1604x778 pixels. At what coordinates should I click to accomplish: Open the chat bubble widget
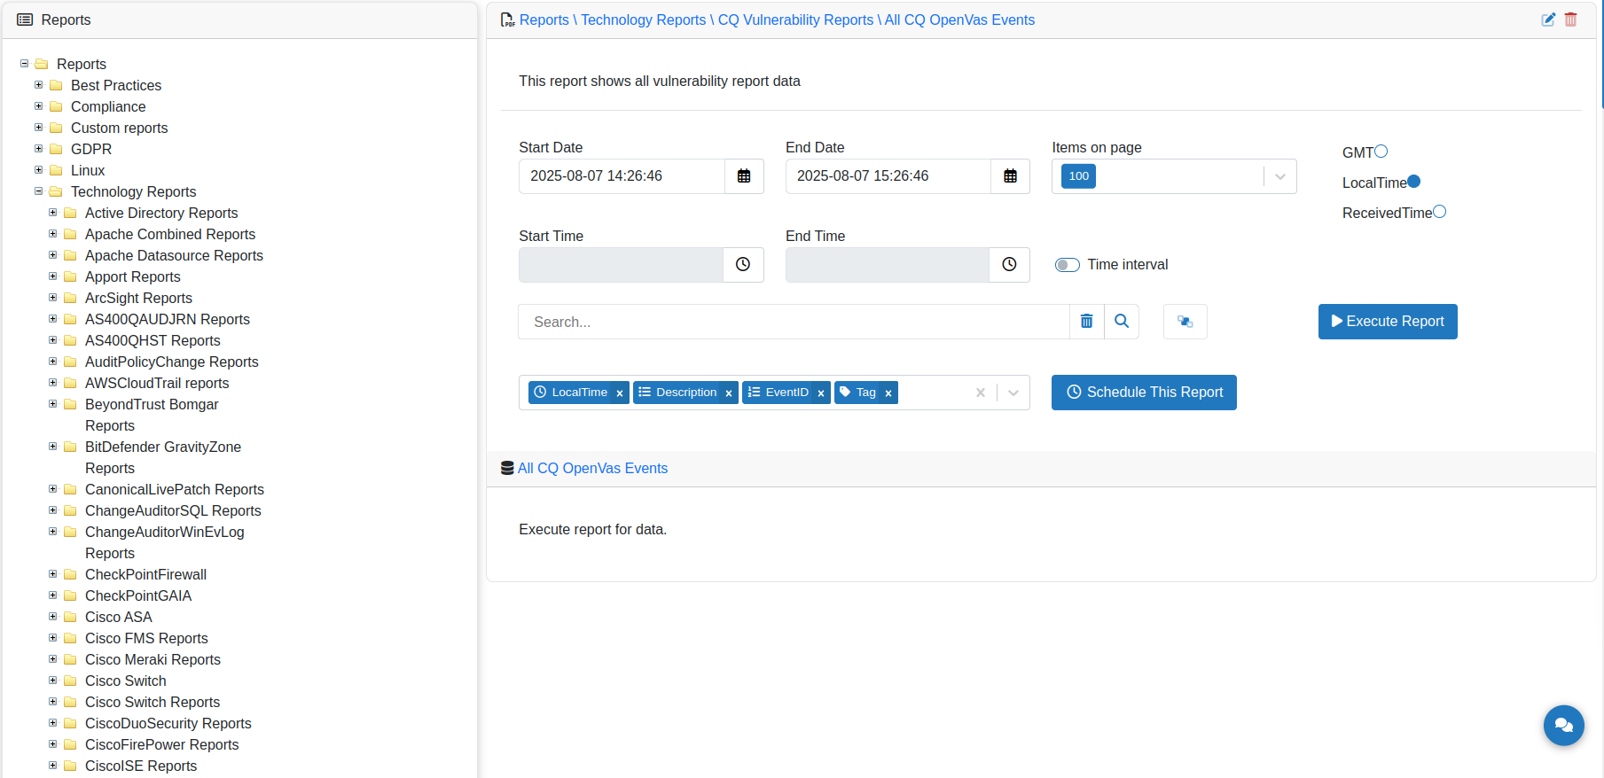pyautogui.click(x=1563, y=726)
